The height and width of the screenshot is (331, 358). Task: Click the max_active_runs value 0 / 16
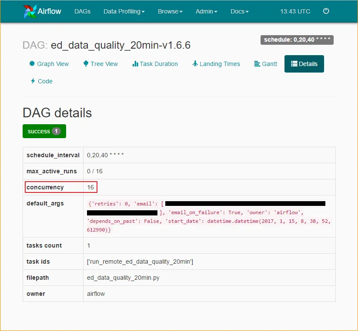click(95, 171)
